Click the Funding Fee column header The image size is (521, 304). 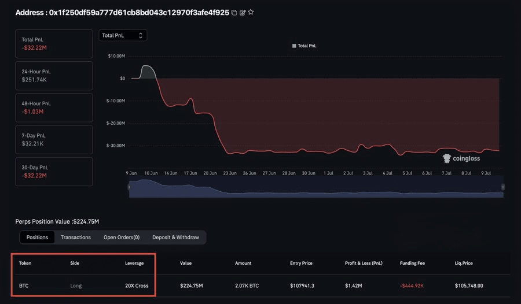pos(412,263)
